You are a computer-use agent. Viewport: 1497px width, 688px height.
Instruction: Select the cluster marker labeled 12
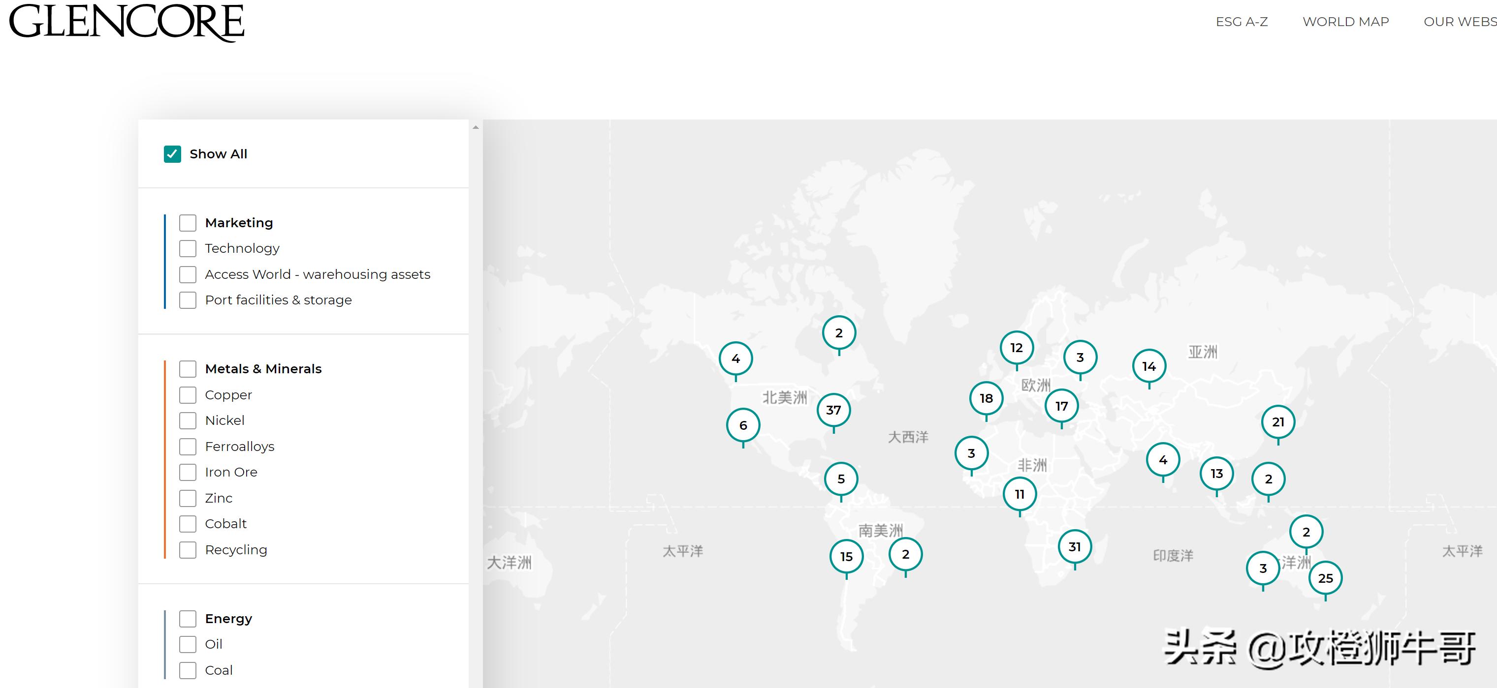pos(1017,348)
